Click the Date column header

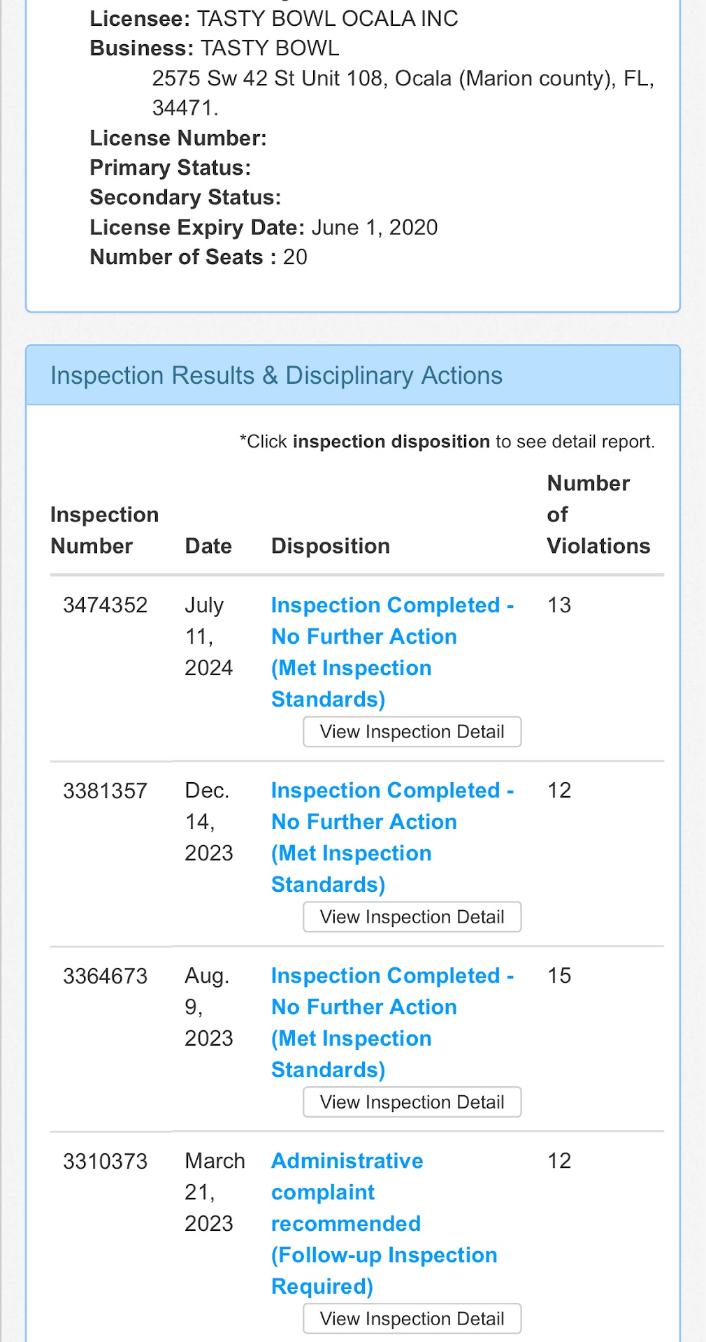208,546
